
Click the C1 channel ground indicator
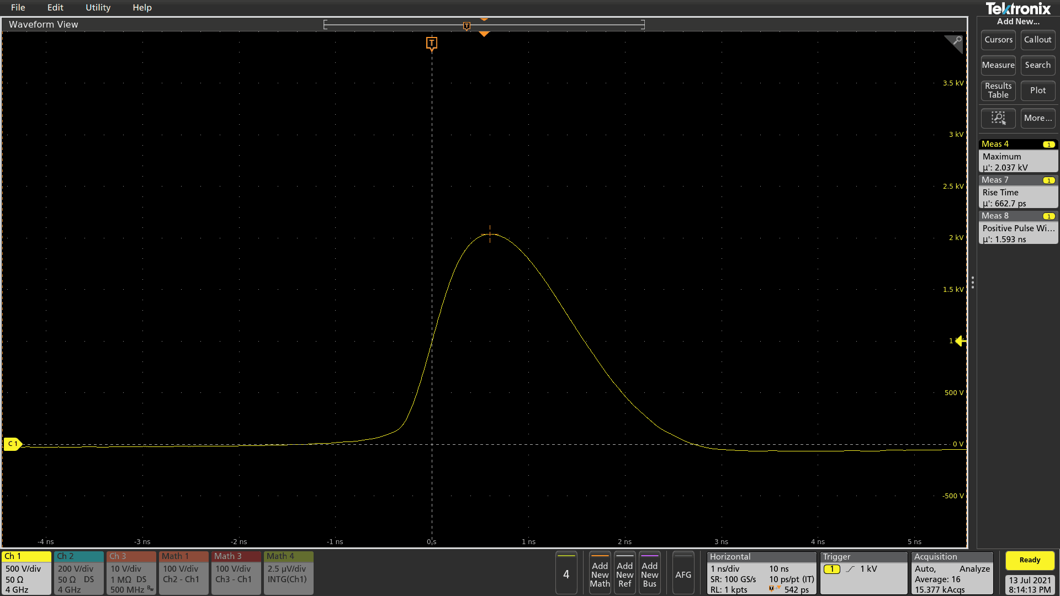12,444
